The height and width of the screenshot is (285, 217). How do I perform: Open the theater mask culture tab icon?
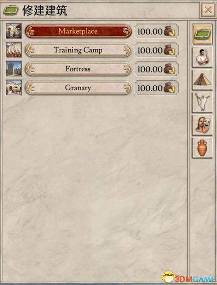[x=202, y=125]
